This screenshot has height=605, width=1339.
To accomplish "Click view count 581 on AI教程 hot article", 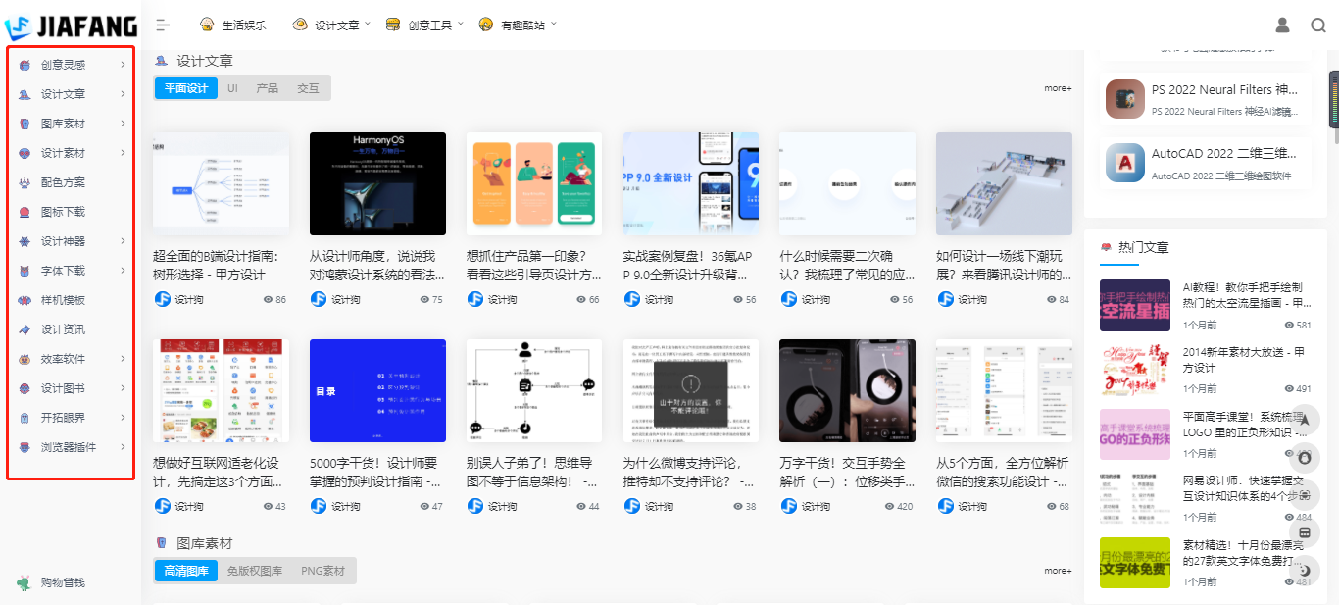I will coord(1298,326).
